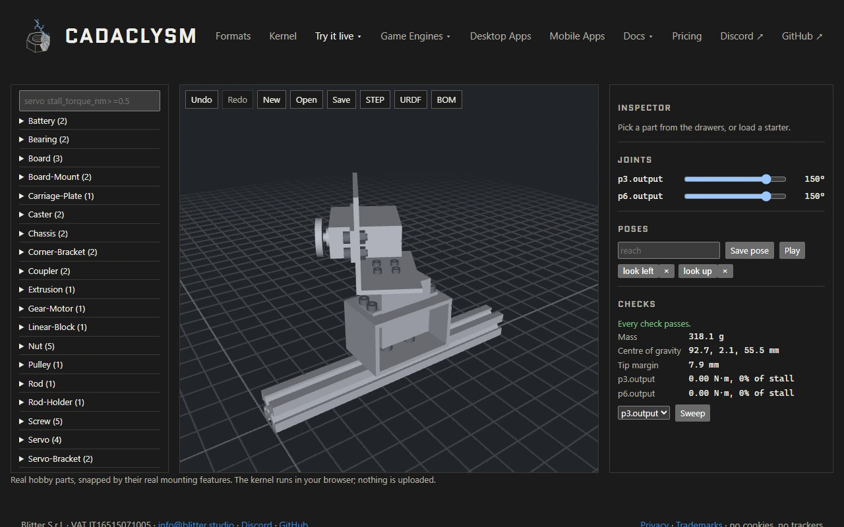Go to the Formats page

tap(233, 36)
